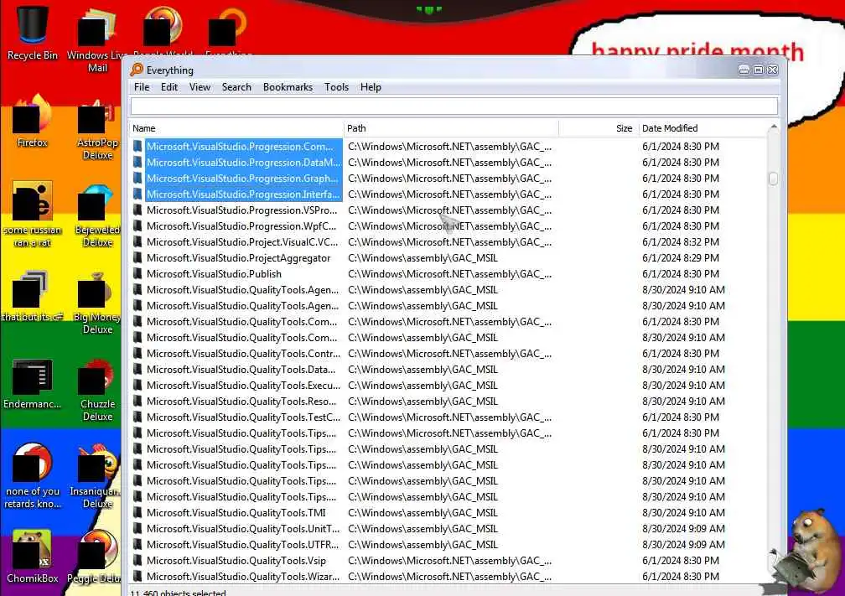Open the File menu
The width and height of the screenshot is (845, 596).
point(142,87)
